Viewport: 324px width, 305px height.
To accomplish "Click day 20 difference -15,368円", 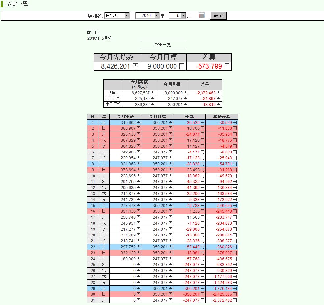I will pos(190,235).
